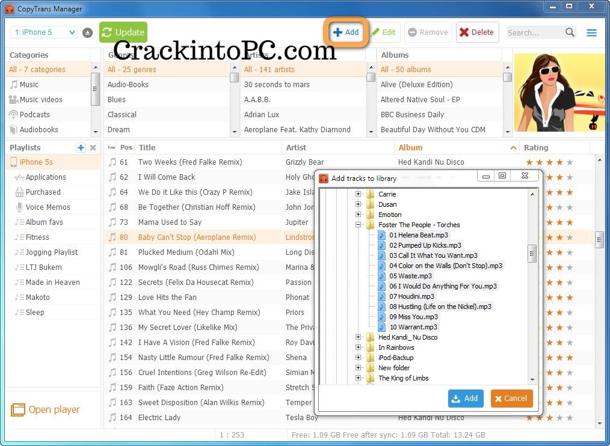Delete playlist with the X icon
Screen dimensions: 610x446
tap(93, 147)
